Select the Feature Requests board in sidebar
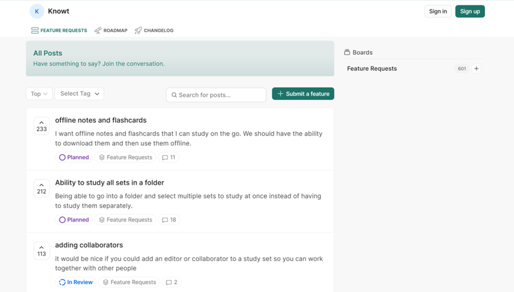The width and height of the screenshot is (514, 292). 372,69
